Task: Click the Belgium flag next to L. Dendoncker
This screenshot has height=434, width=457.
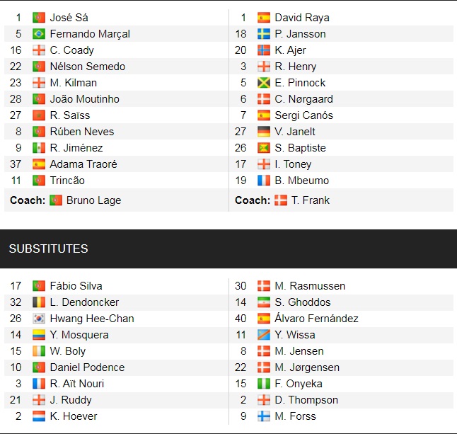Action: [39, 302]
